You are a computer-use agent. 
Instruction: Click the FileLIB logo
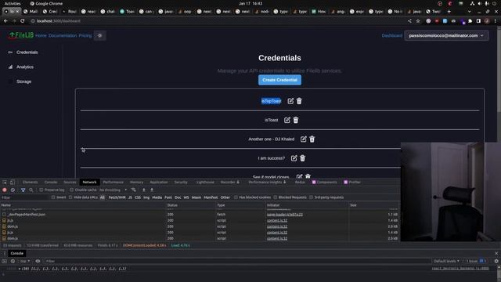(x=21, y=35)
